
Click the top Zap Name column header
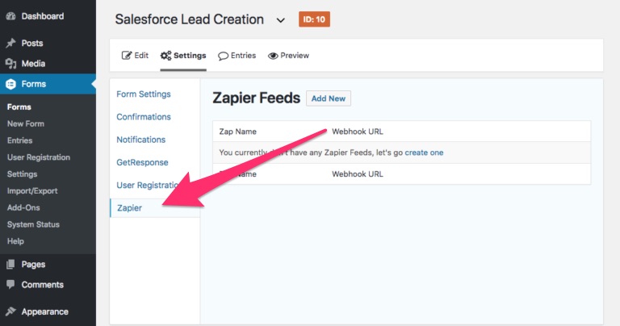237,132
